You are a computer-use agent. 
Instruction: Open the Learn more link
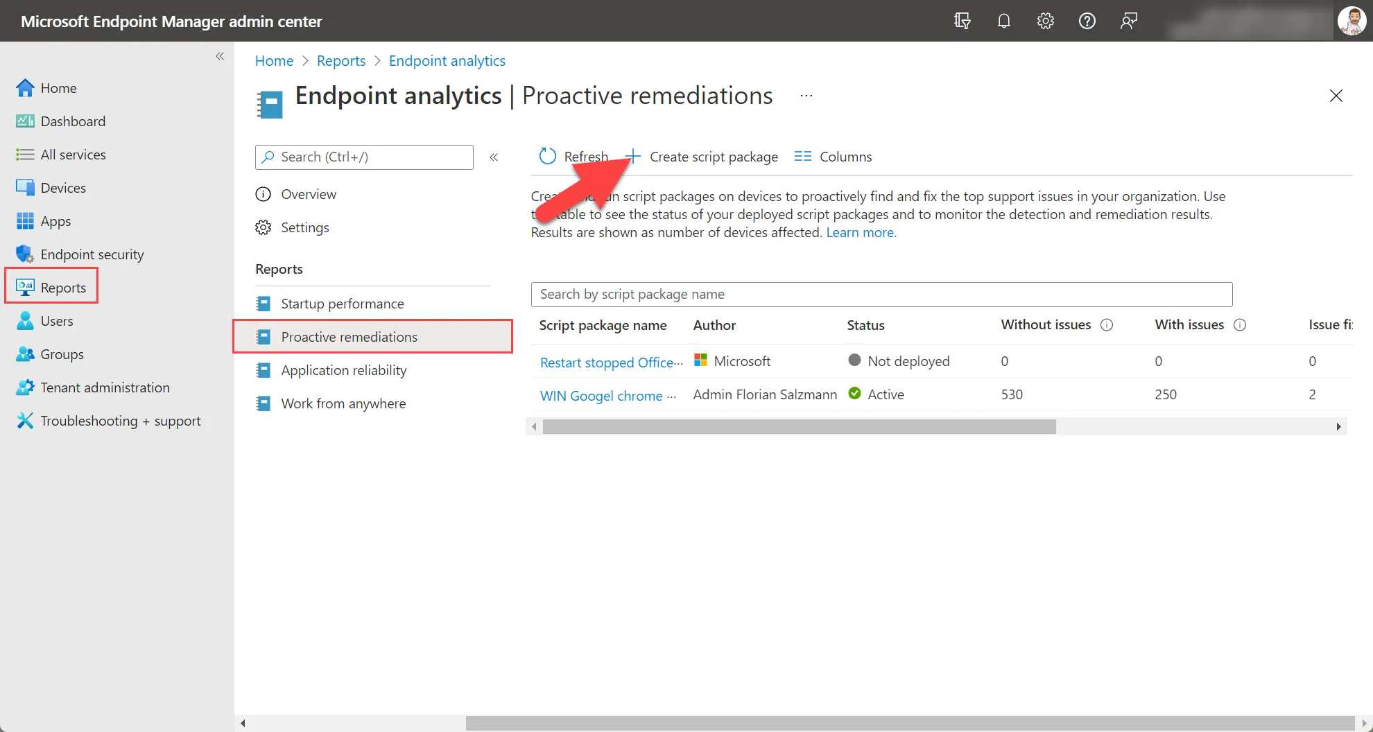(861, 232)
